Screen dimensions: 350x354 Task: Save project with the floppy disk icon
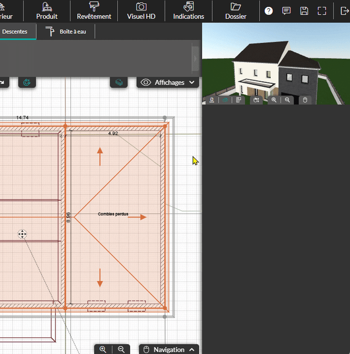click(x=304, y=10)
